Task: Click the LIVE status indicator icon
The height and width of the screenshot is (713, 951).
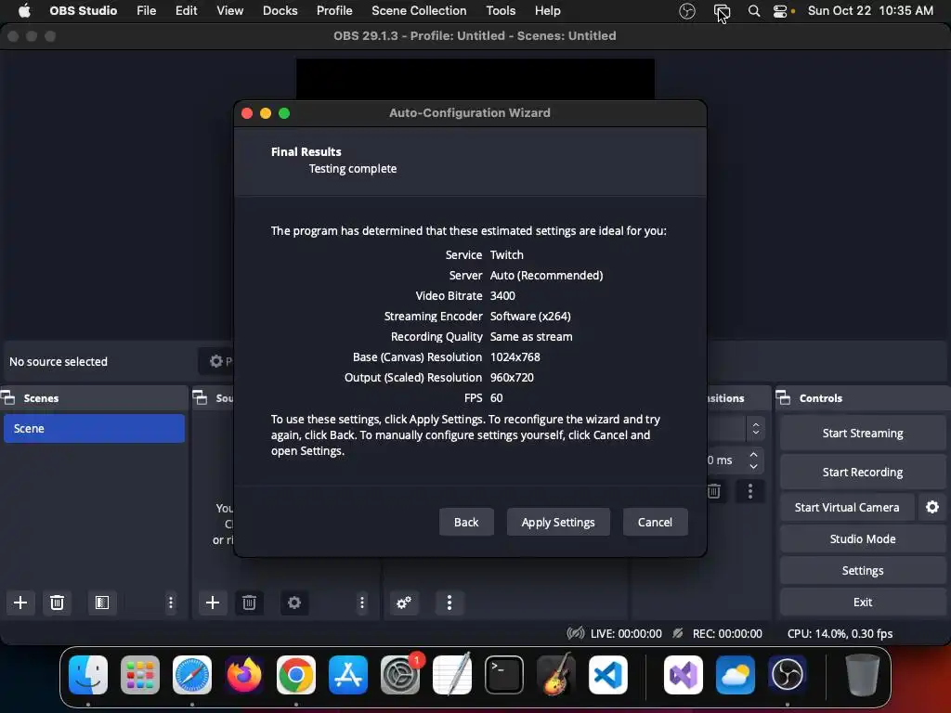Action: point(576,633)
